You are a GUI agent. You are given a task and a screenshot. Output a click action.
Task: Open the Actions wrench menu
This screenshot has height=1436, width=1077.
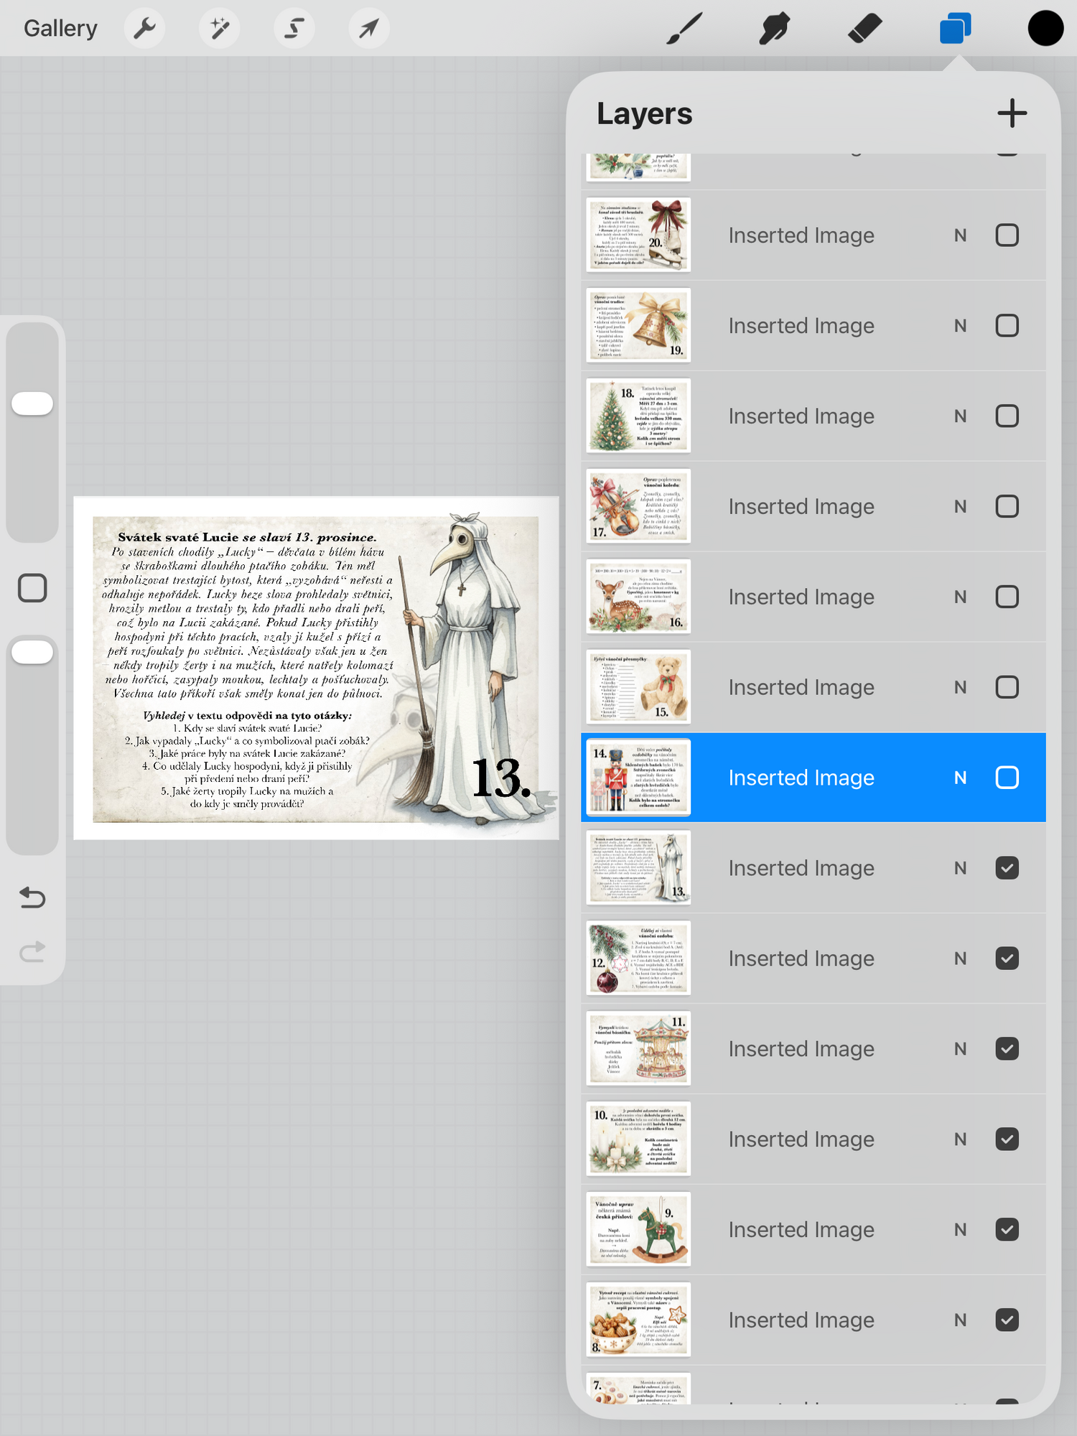click(144, 29)
